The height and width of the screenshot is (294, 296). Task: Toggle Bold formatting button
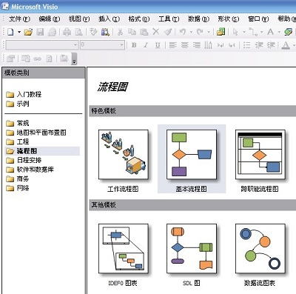point(134,45)
